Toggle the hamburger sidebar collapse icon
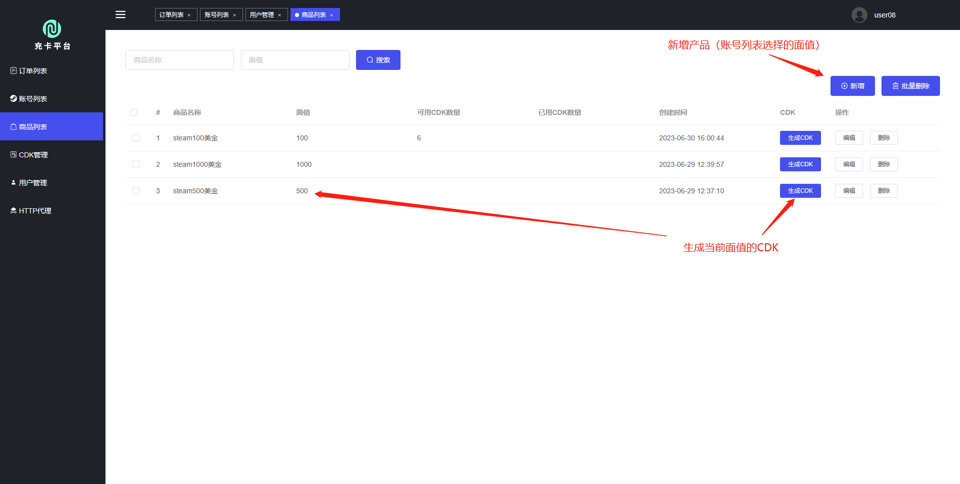The image size is (960, 484). coord(120,14)
